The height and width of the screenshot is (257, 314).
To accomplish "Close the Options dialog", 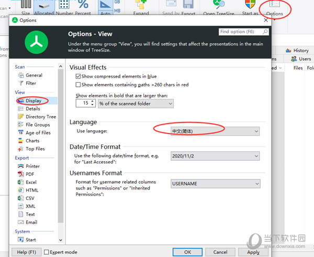I will (x=266, y=20).
